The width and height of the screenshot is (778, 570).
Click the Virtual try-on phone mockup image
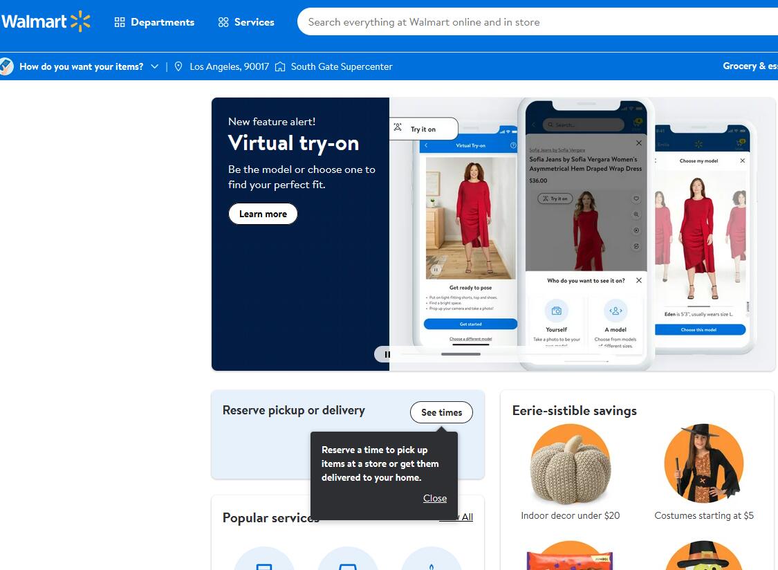click(x=582, y=235)
